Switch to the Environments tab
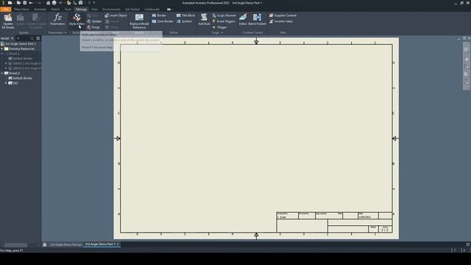This screenshot has width=471, height=265. point(111,10)
